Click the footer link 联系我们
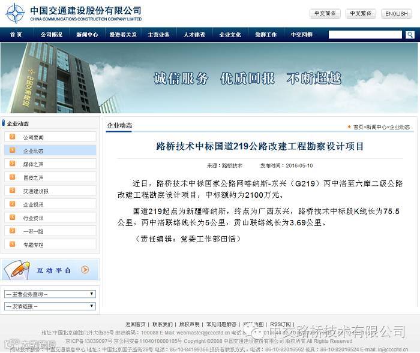This screenshot has height=353, width=420. coord(163,324)
